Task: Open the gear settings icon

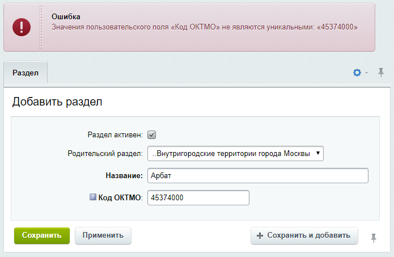Action: click(x=357, y=73)
